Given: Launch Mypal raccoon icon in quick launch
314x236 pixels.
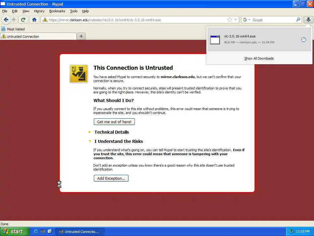Looking at the screenshot, I should 43,231.
